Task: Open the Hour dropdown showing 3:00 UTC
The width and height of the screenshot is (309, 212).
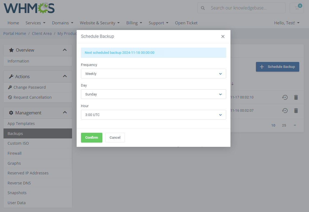Action: [x=153, y=115]
